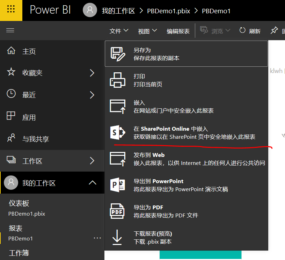
Task: Select the 最近 clock icon
Action: pos(10,94)
